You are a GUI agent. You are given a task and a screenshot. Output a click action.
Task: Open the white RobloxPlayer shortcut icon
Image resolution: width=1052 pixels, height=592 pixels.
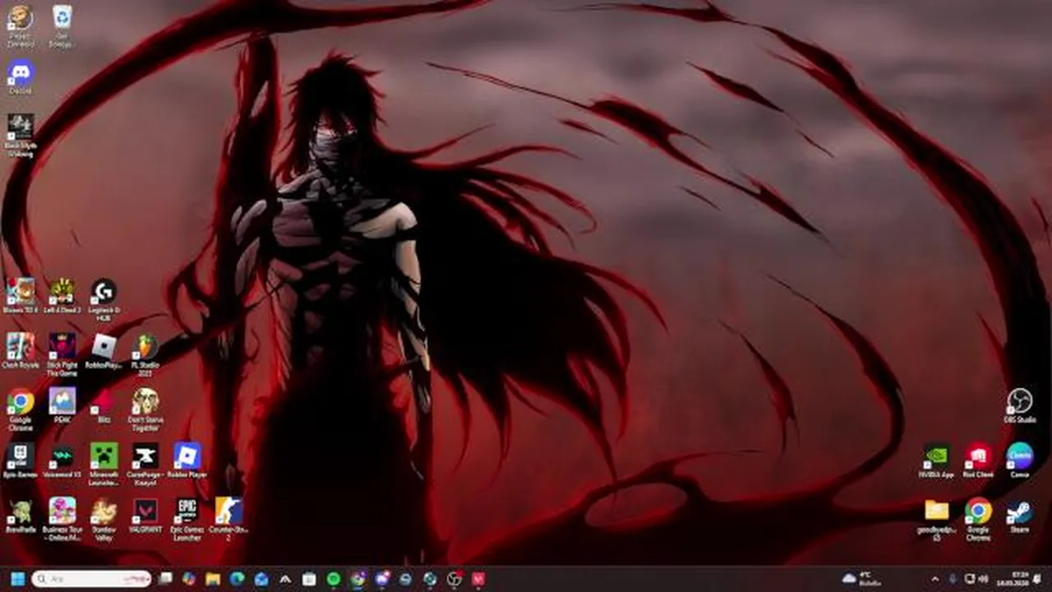tap(104, 350)
